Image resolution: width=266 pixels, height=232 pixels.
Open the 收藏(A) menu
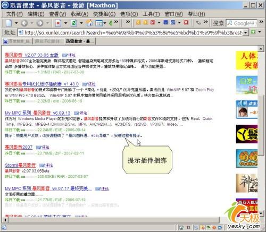click(x=80, y=14)
